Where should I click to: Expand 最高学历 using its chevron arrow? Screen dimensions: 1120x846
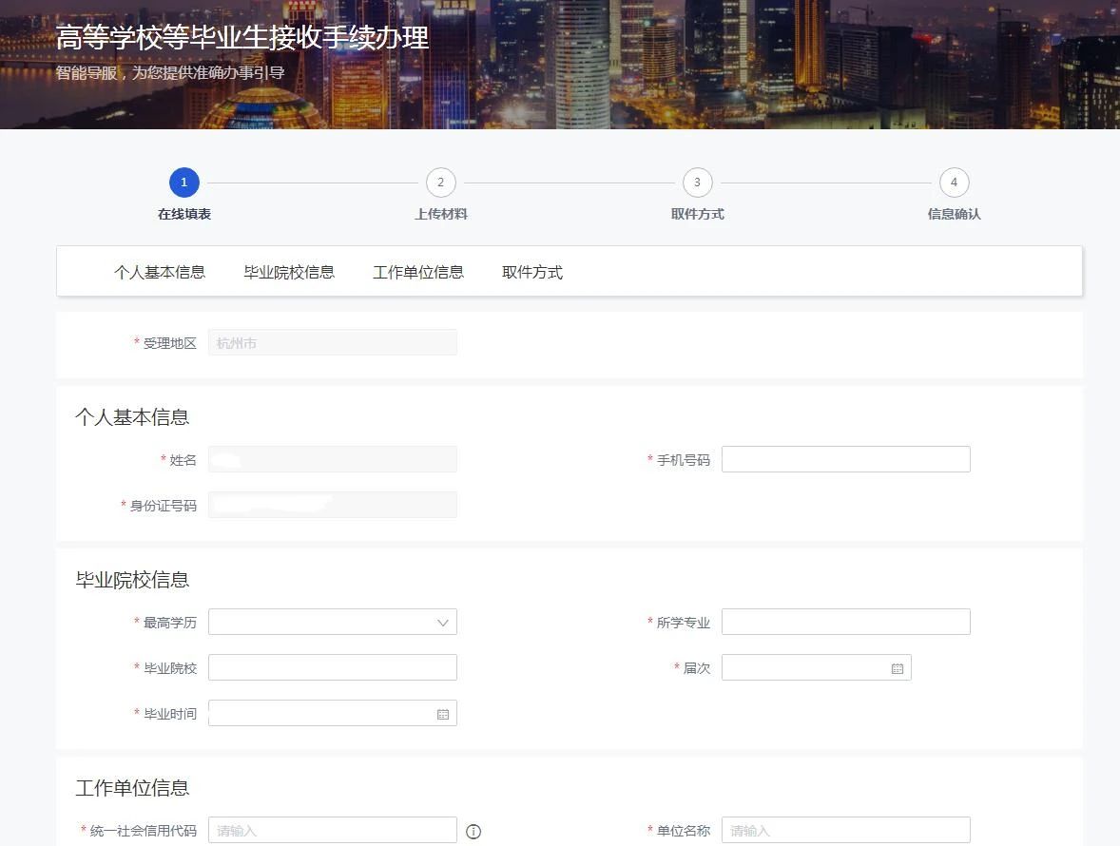click(x=442, y=623)
